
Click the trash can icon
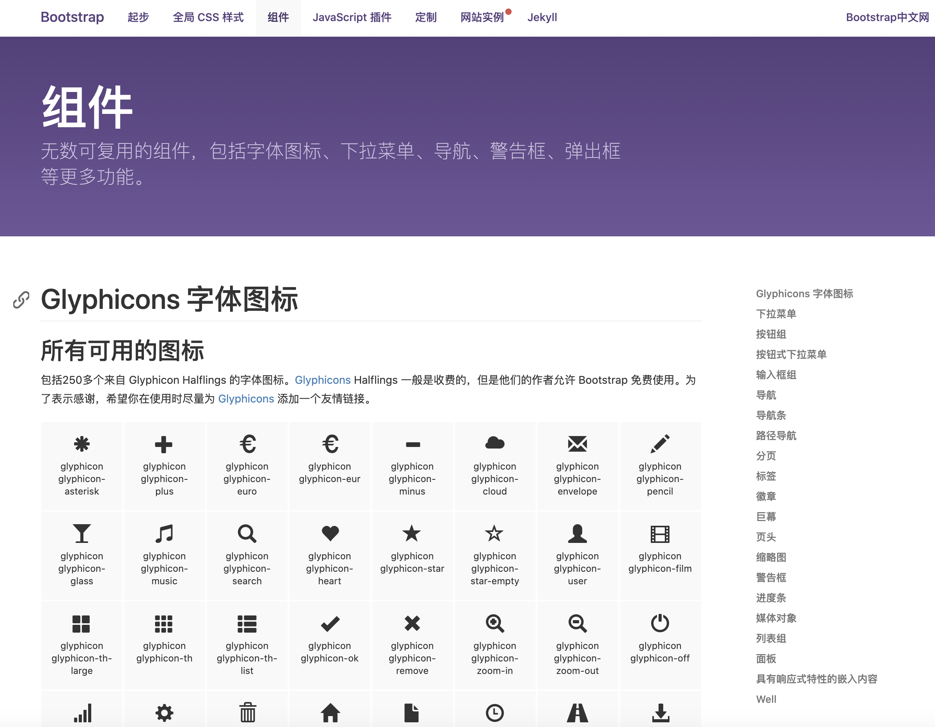click(x=248, y=713)
